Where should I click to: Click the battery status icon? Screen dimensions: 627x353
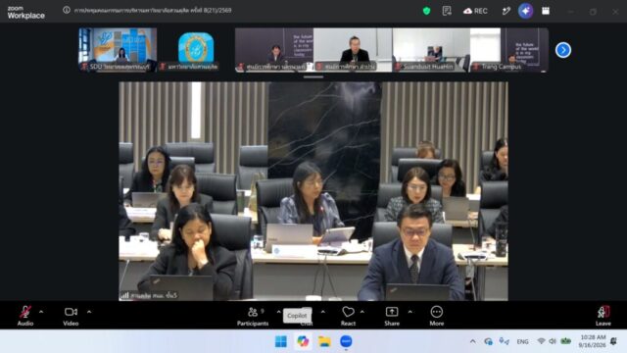(566, 341)
